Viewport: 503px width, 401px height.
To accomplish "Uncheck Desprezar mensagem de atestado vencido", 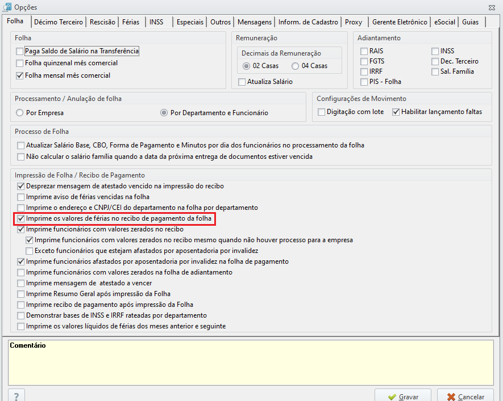I will [21, 186].
